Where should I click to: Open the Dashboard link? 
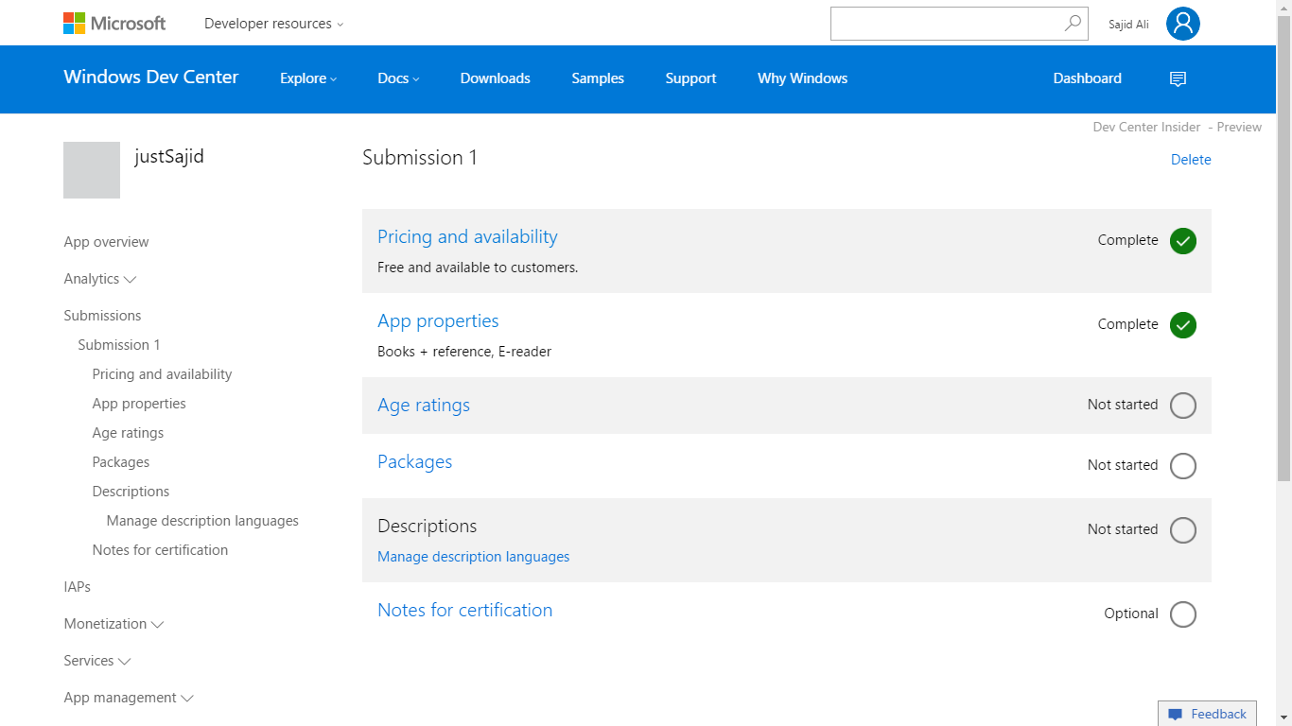pos(1088,78)
